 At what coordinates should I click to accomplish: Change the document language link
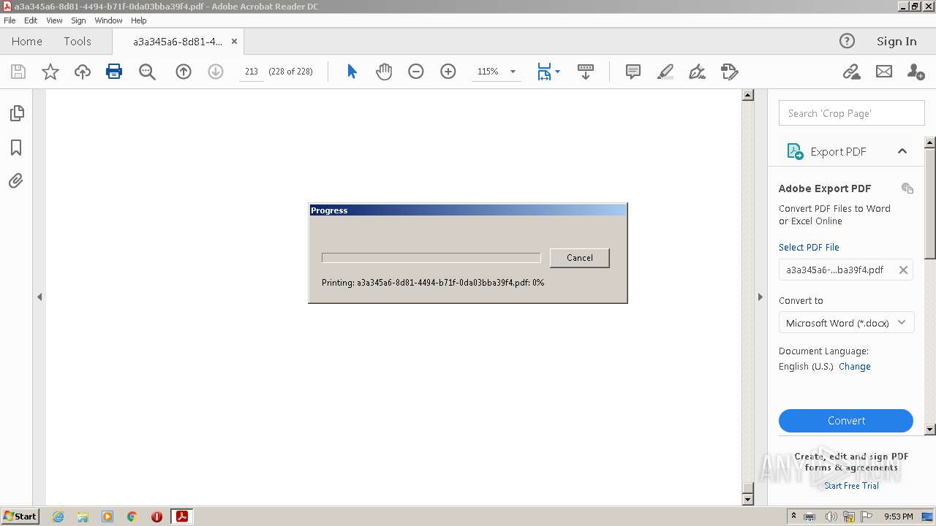(x=855, y=367)
